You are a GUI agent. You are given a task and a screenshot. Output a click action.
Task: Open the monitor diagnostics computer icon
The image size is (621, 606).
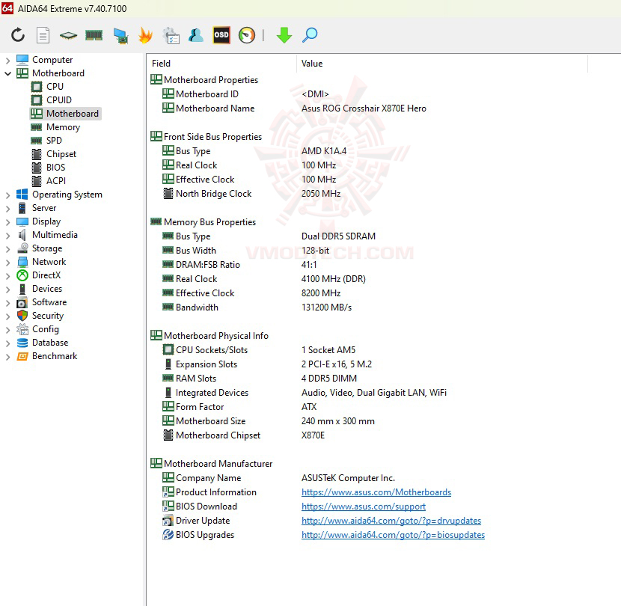pos(120,36)
